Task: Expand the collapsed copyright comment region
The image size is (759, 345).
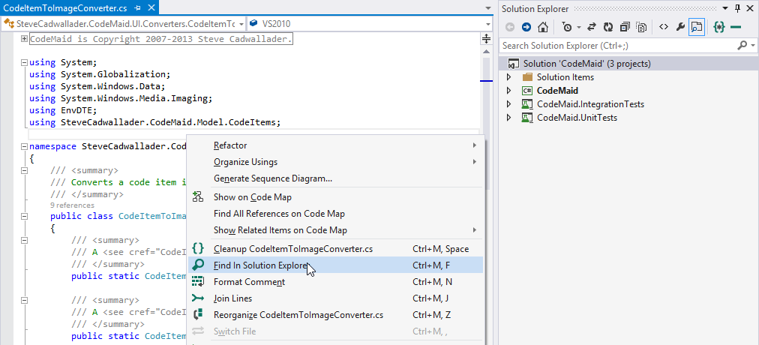Action: click(24, 39)
